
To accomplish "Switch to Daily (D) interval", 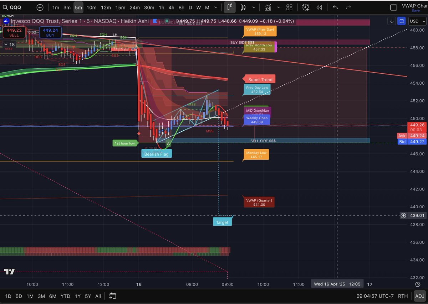I will click(190, 7).
